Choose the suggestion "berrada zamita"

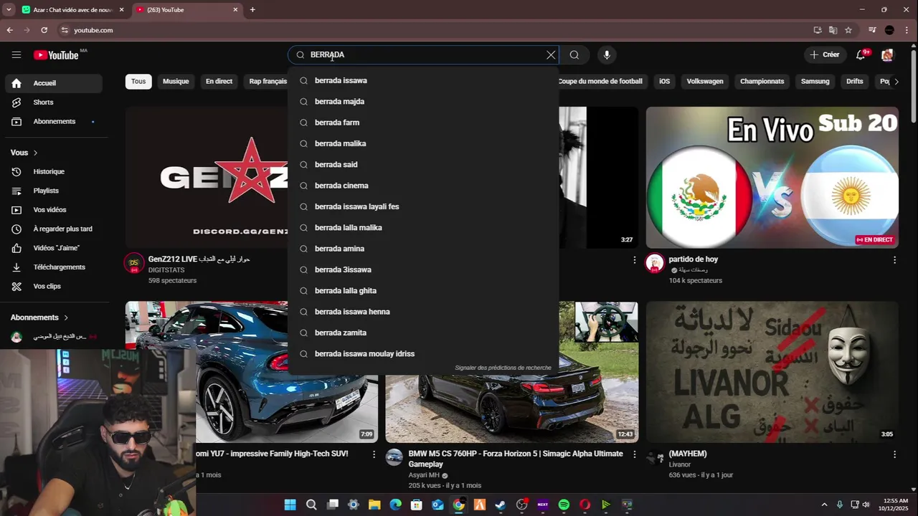click(423, 333)
